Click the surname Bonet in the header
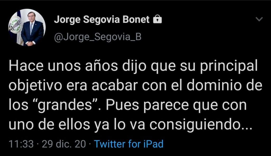The width and height of the screenshot is (271, 156). tap(136, 19)
